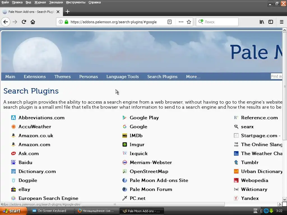Viewport: 287px width, 215px height.
Task: Open the Themes section
Action: click(x=63, y=77)
